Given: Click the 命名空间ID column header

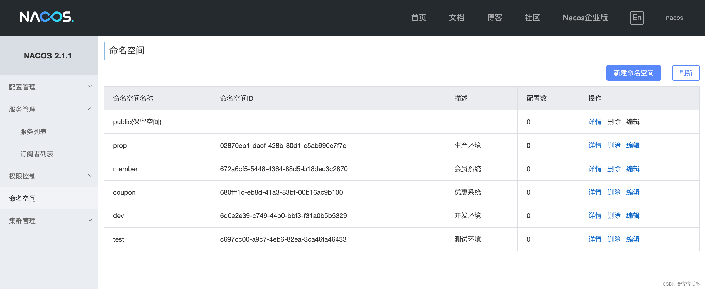Looking at the screenshot, I should coord(328,98).
